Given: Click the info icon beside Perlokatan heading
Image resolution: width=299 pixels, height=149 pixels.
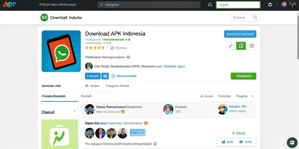Looking at the screenshot, I should 128,57.
